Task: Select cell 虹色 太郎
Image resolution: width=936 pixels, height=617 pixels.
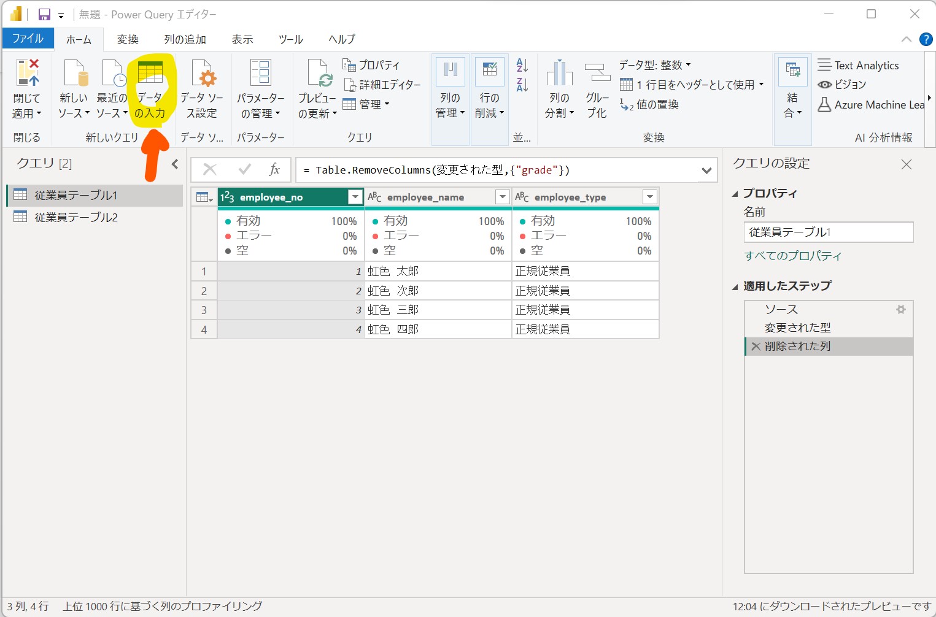Action: pyautogui.click(x=438, y=271)
